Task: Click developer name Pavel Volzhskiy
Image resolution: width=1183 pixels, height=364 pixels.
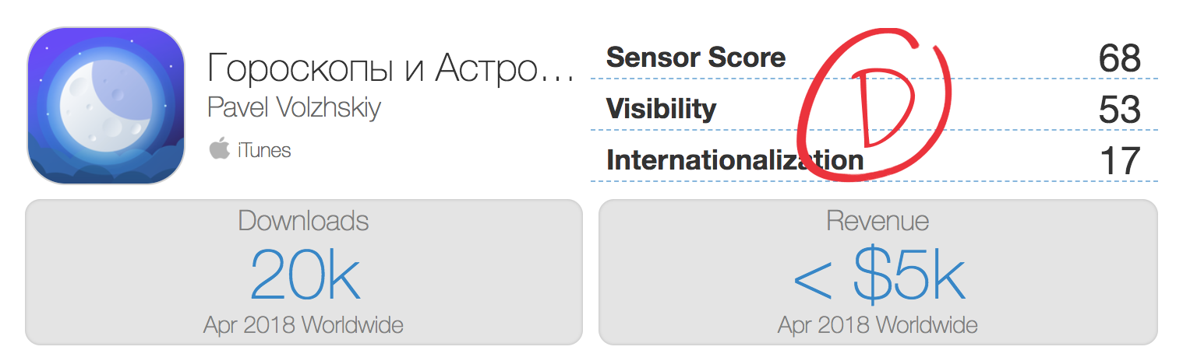Action: click(294, 107)
